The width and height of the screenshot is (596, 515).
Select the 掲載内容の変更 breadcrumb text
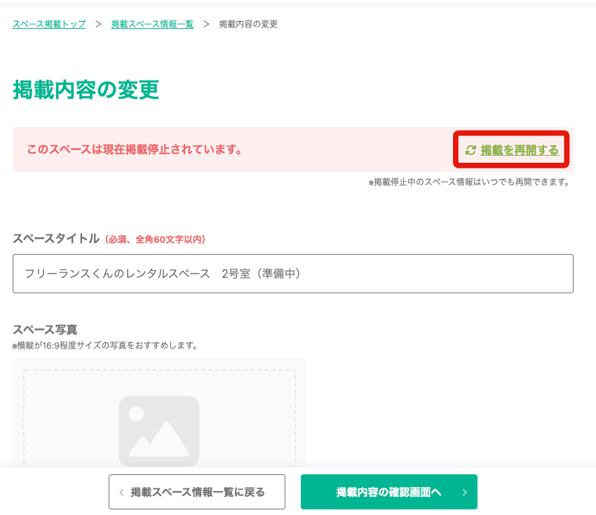point(248,25)
